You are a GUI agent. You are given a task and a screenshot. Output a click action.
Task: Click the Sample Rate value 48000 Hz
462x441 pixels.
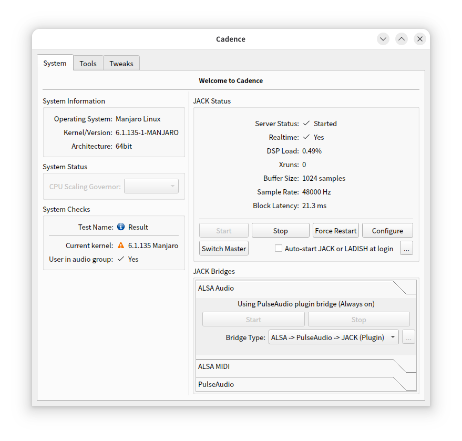(x=316, y=192)
